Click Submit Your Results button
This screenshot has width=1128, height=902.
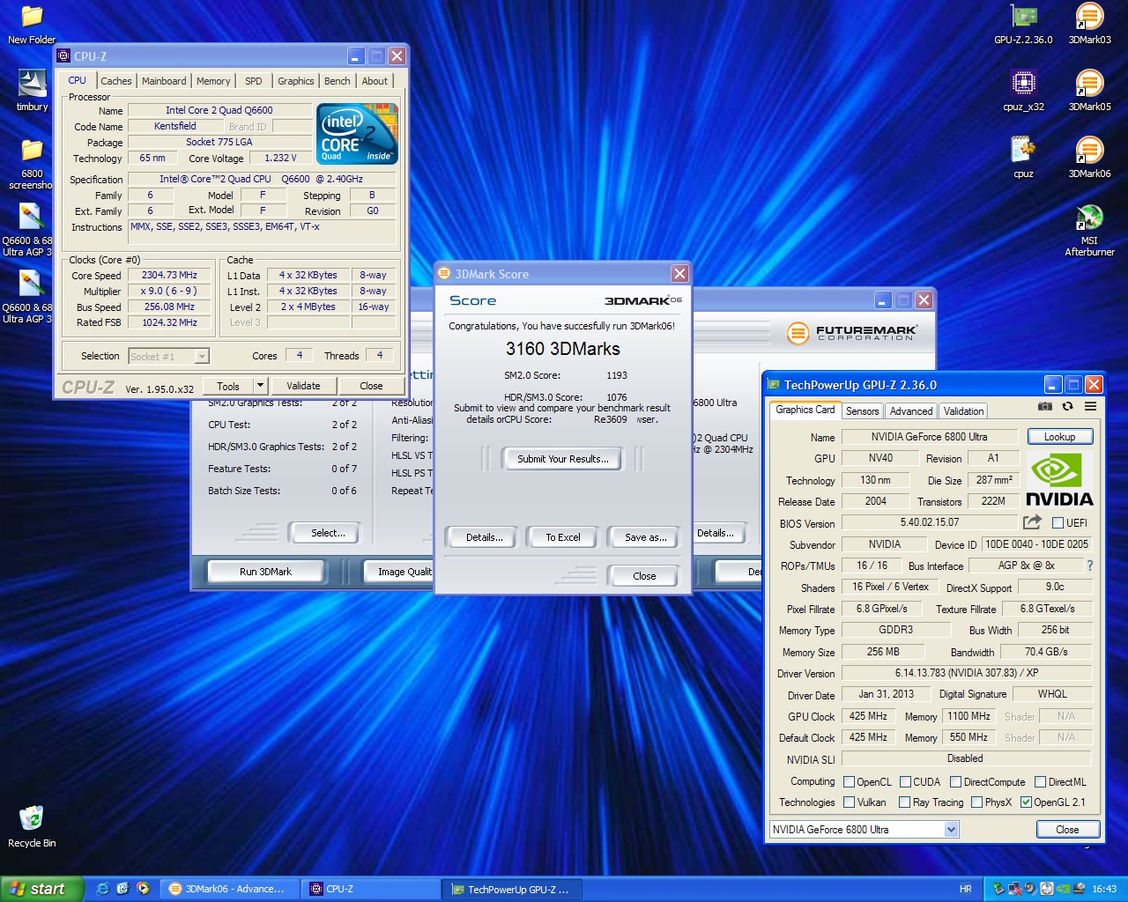pyautogui.click(x=562, y=459)
